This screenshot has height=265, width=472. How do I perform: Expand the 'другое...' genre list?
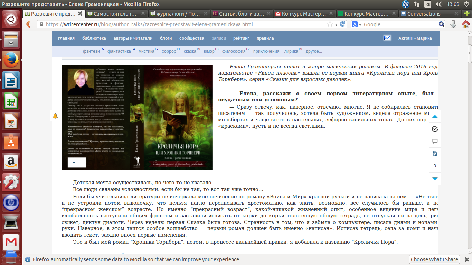313,51
